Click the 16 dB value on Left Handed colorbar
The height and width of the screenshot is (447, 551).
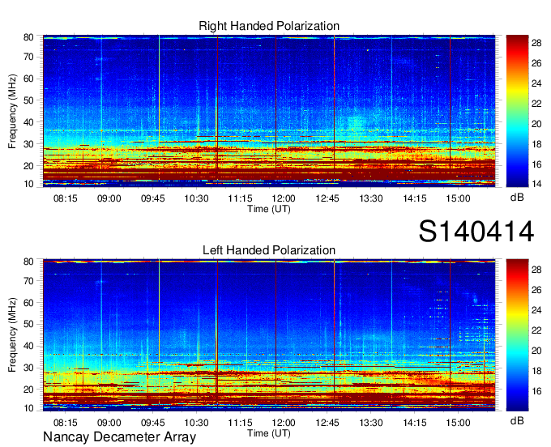tap(536, 391)
